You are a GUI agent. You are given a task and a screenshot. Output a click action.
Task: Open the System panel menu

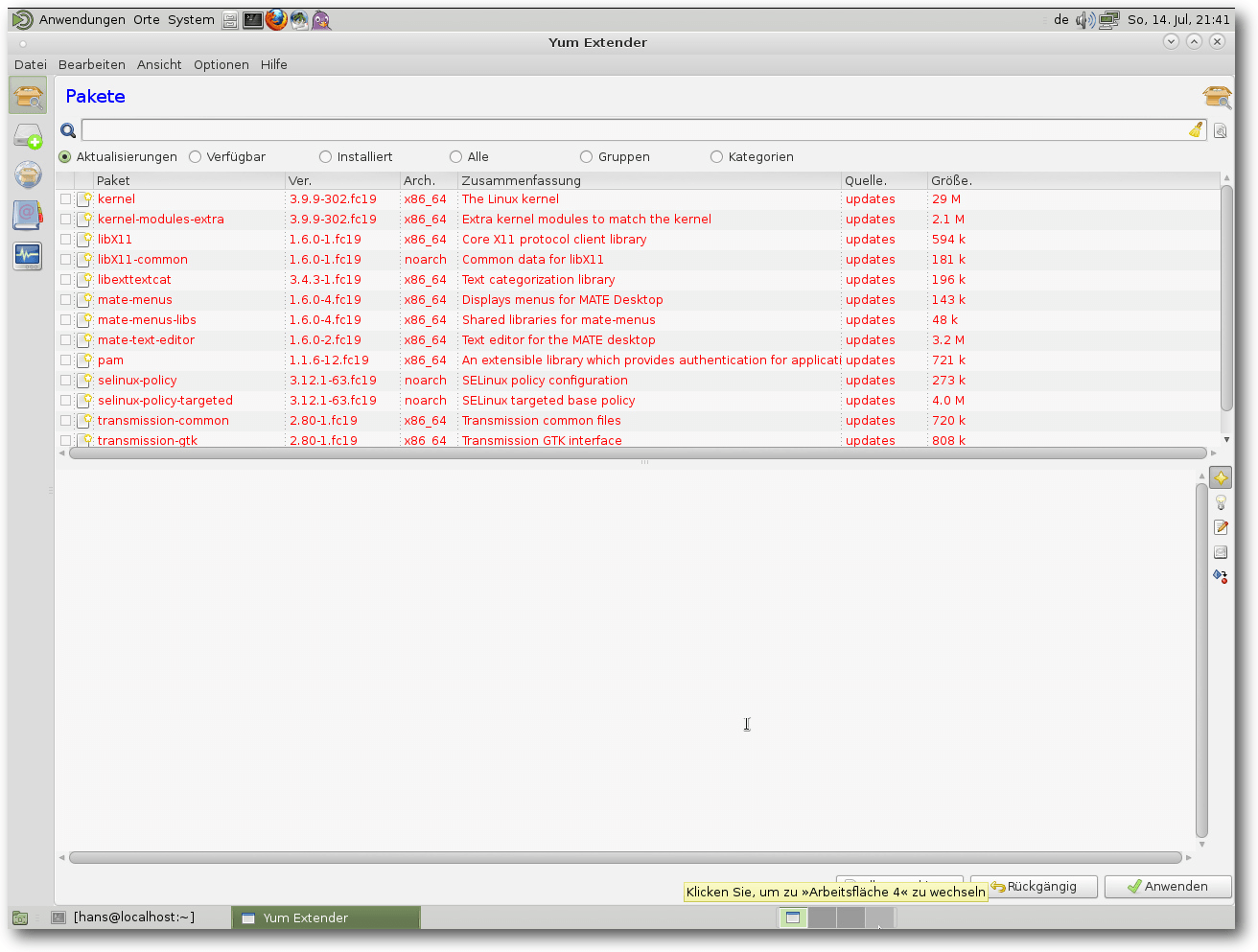click(x=191, y=20)
